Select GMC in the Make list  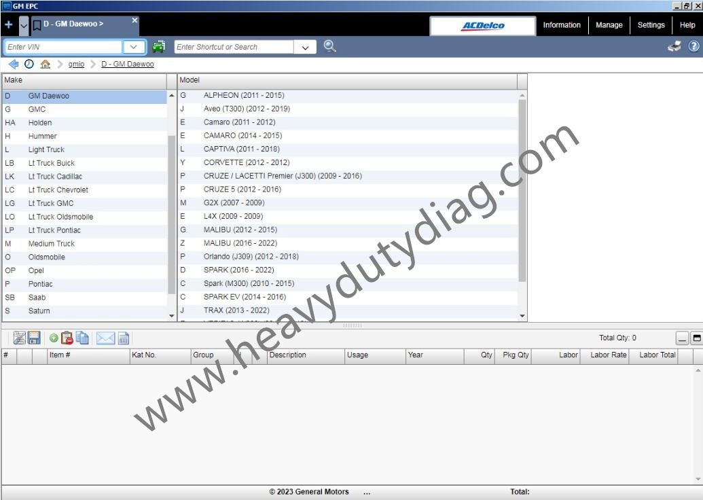[x=85, y=109]
